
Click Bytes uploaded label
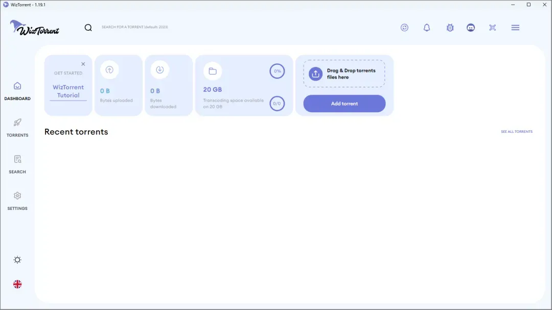(x=116, y=100)
